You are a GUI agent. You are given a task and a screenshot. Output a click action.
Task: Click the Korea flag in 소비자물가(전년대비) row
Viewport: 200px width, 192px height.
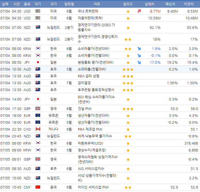(38, 48)
